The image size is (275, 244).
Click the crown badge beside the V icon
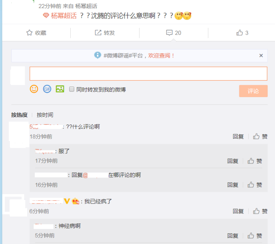pyautogui.click(x=75, y=201)
